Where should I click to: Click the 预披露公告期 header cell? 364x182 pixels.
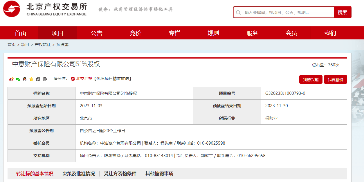(x=42, y=131)
